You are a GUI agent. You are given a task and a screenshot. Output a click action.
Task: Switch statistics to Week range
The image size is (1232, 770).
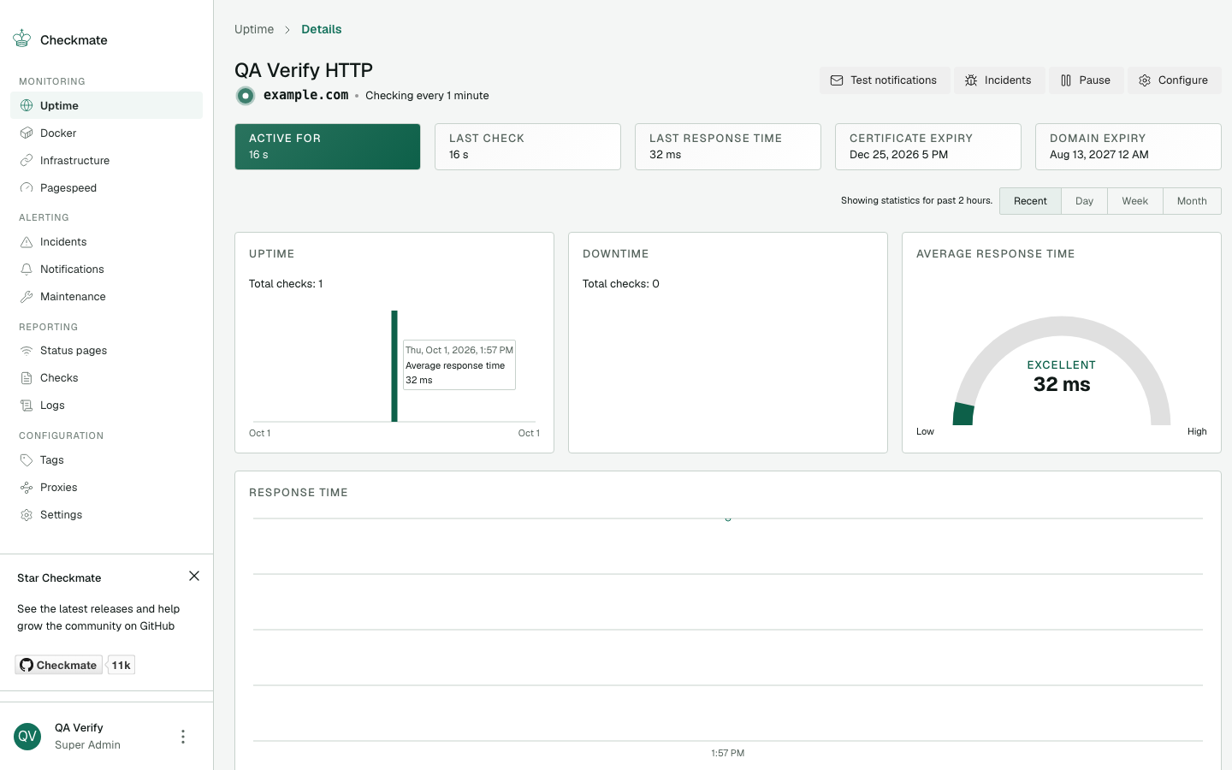click(x=1135, y=201)
